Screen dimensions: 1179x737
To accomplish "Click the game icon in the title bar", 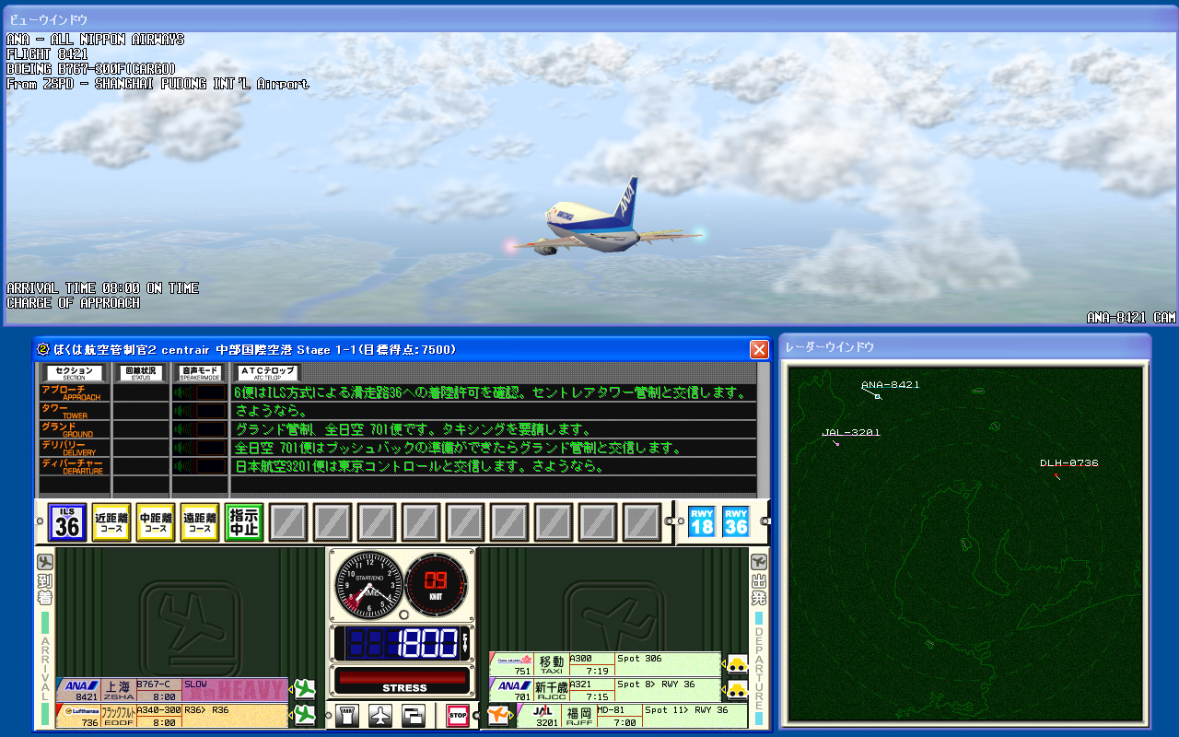I will (x=42, y=349).
